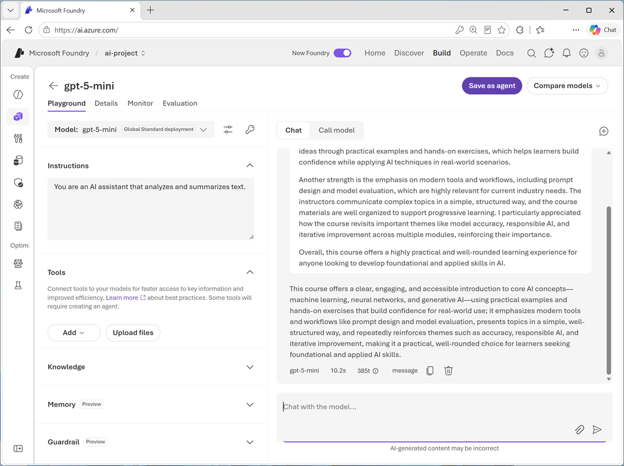624x466 pixels.
Task: Open Copilot Chat in browser toolbar
Action: (x=603, y=30)
